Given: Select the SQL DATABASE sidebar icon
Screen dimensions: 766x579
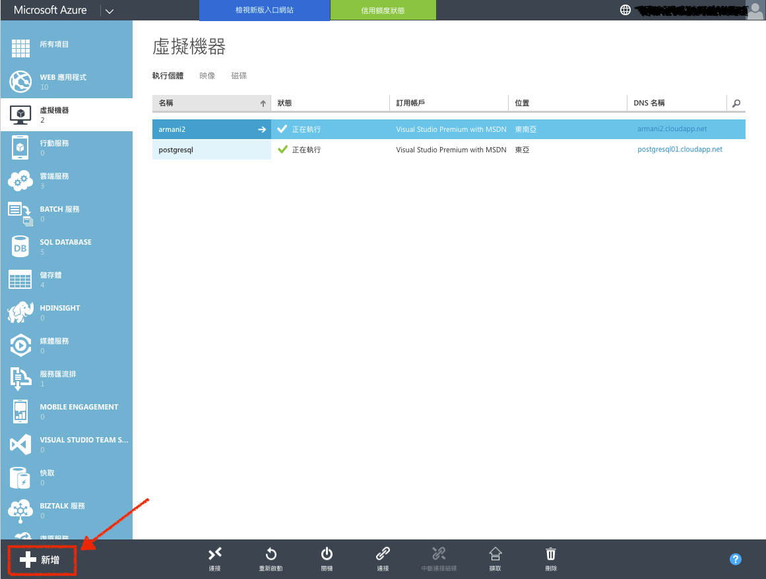Looking at the screenshot, I should [x=20, y=247].
